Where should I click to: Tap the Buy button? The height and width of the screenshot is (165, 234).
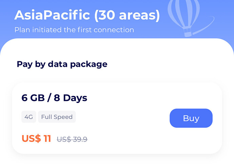click(191, 118)
